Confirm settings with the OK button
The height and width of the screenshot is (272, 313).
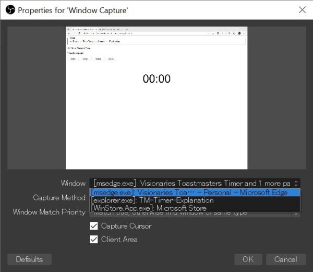248,259
